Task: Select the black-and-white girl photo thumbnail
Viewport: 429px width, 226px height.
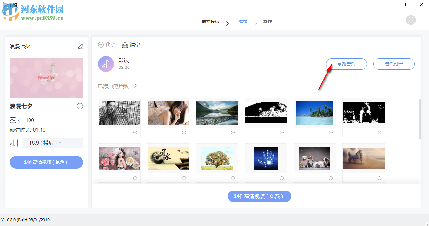Action: pyautogui.click(x=119, y=113)
